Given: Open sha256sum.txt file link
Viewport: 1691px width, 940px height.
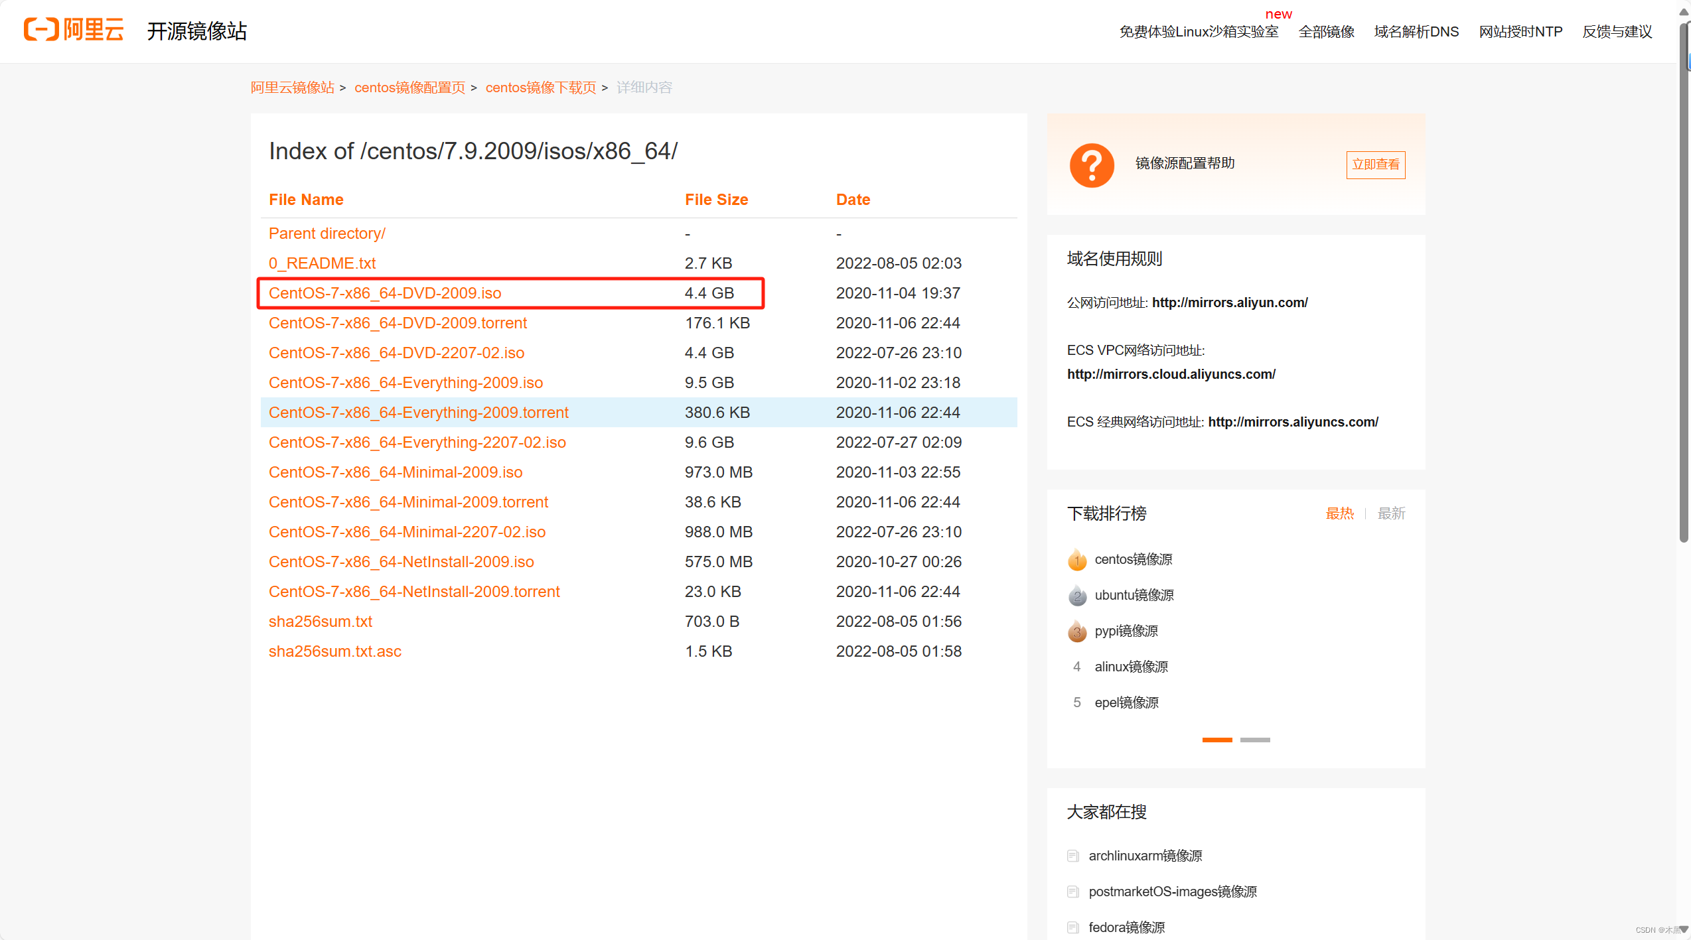Looking at the screenshot, I should point(320,622).
